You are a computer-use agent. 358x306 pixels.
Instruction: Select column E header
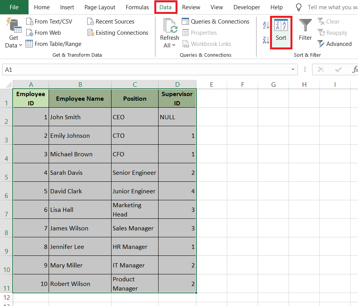pos(212,85)
